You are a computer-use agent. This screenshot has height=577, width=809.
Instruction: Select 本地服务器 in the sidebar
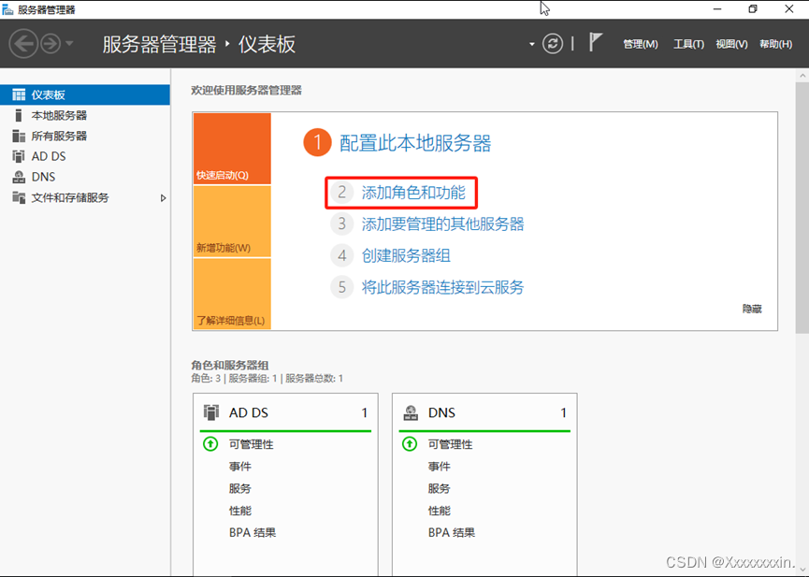coord(84,116)
